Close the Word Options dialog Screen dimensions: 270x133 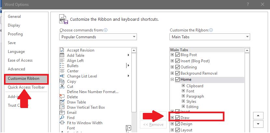coord(263,5)
